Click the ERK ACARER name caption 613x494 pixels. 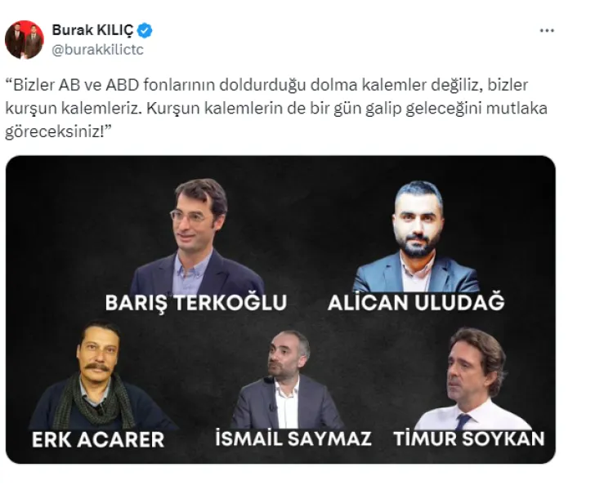point(98,440)
